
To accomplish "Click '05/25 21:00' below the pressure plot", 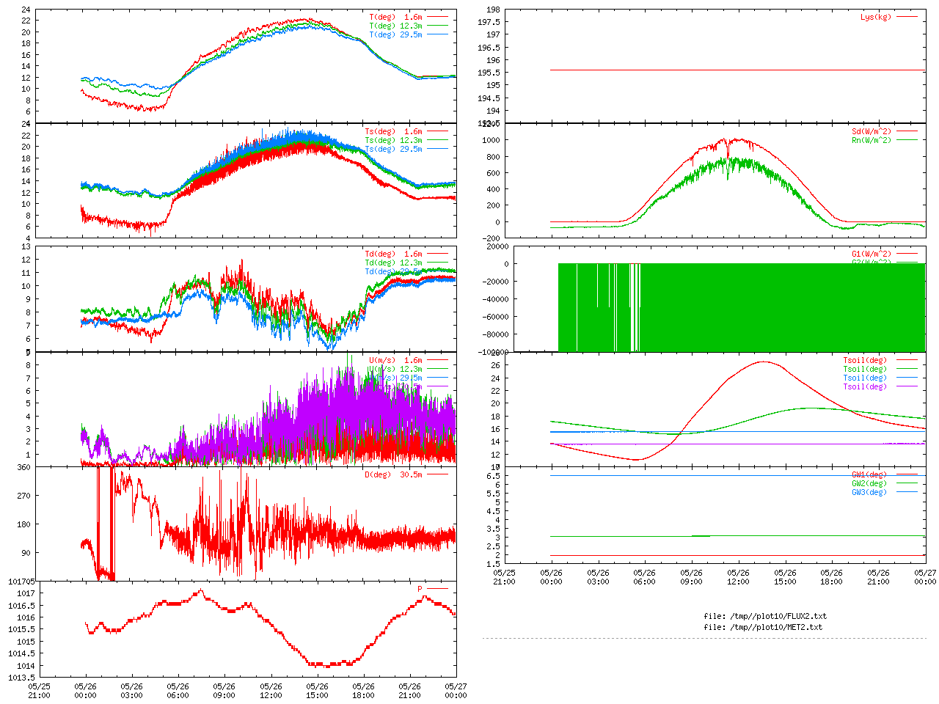I will (x=39, y=691).
